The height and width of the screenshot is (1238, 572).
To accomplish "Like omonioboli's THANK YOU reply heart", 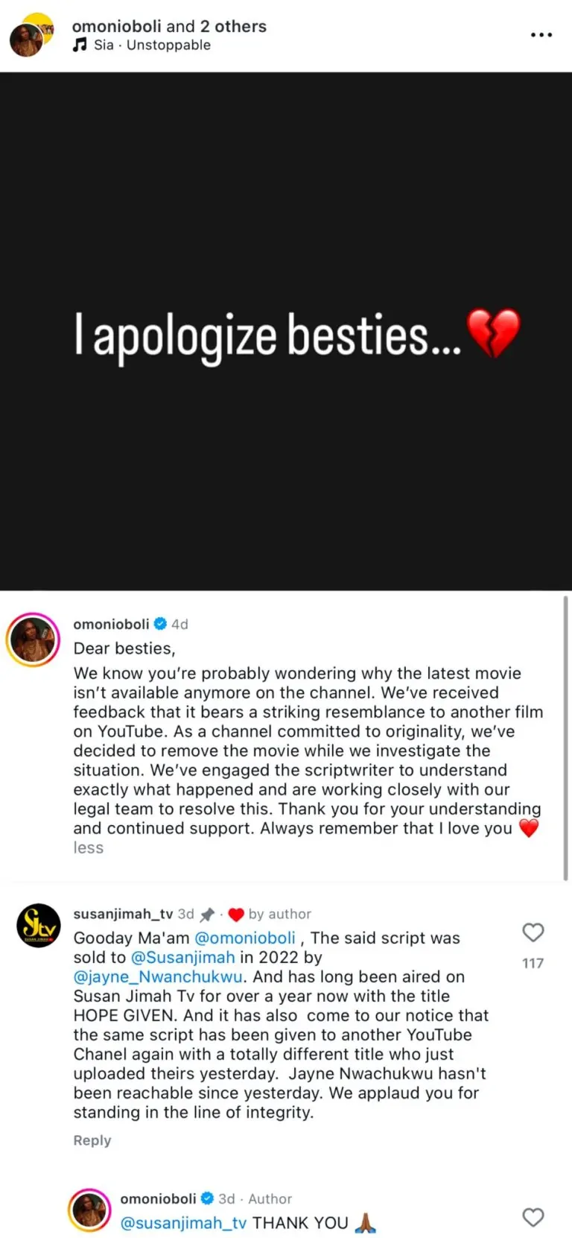I will 533,1217.
